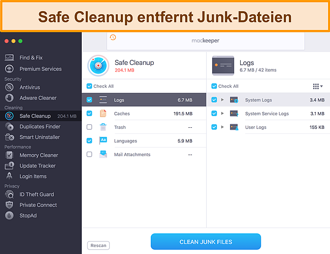Image resolution: width=330 pixels, height=254 pixels.
Task: Click the System Service Logs row icon
Action: (234, 114)
